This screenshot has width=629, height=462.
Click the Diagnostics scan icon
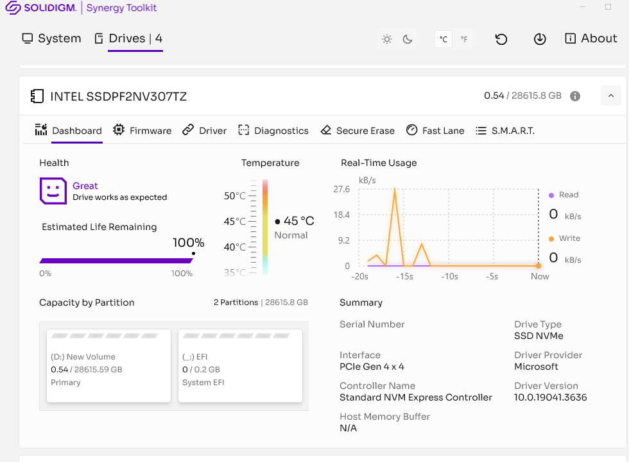pos(243,129)
